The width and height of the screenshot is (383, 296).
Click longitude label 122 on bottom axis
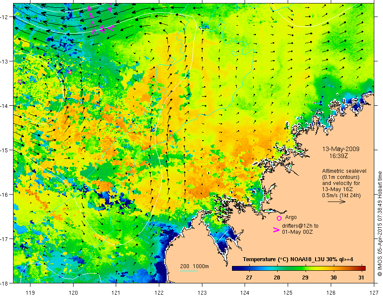pyautogui.click(x=159, y=293)
